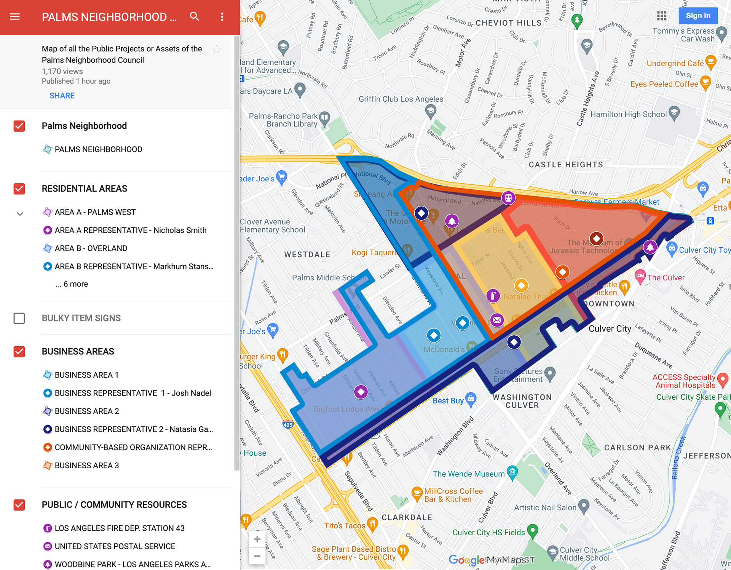The width and height of the screenshot is (731, 570).
Task: Click the blue diamond marker near McDonald's
Action: coord(434,335)
